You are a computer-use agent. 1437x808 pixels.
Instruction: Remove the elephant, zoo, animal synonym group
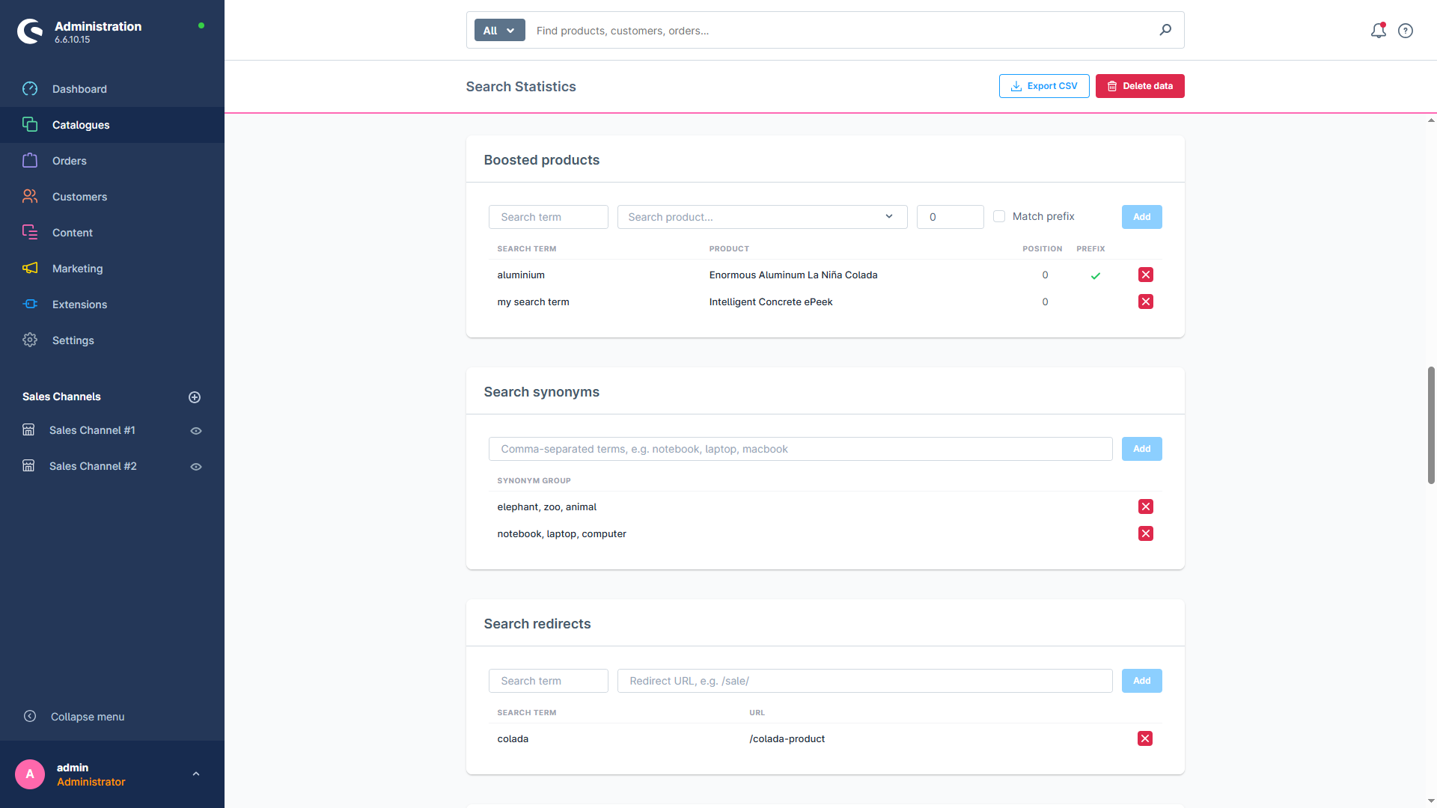pos(1145,506)
